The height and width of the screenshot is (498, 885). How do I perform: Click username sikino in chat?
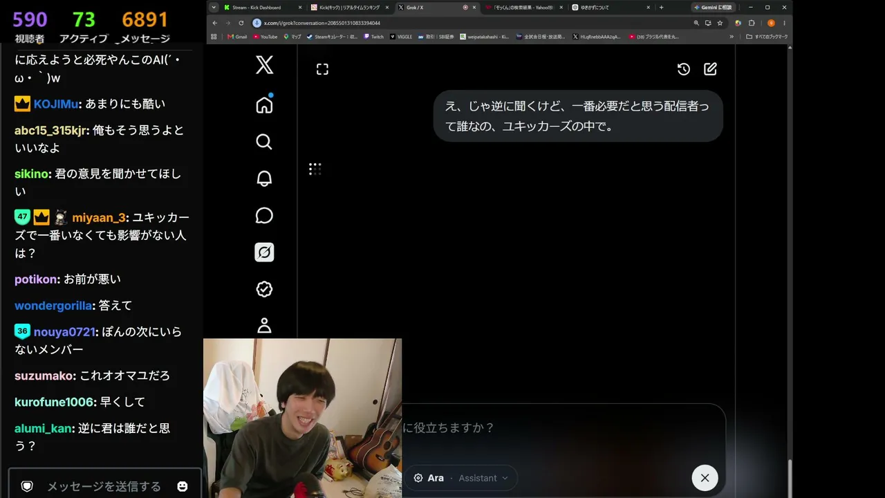tap(31, 174)
